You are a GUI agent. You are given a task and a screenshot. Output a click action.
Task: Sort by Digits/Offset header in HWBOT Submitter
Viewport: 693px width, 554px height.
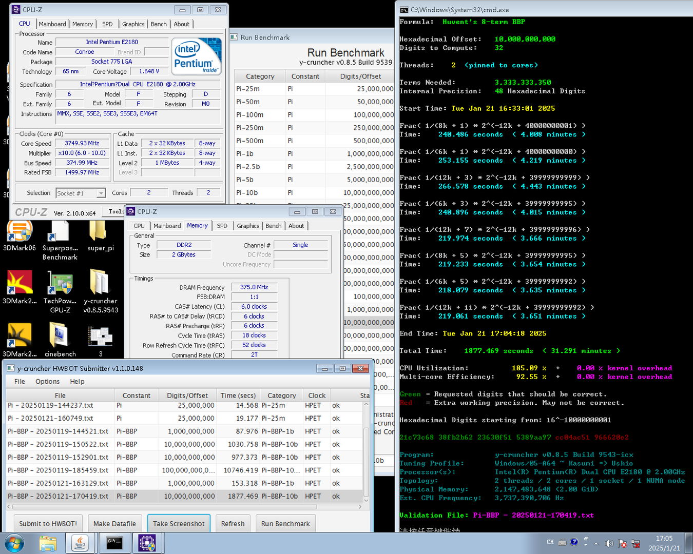[187, 395]
